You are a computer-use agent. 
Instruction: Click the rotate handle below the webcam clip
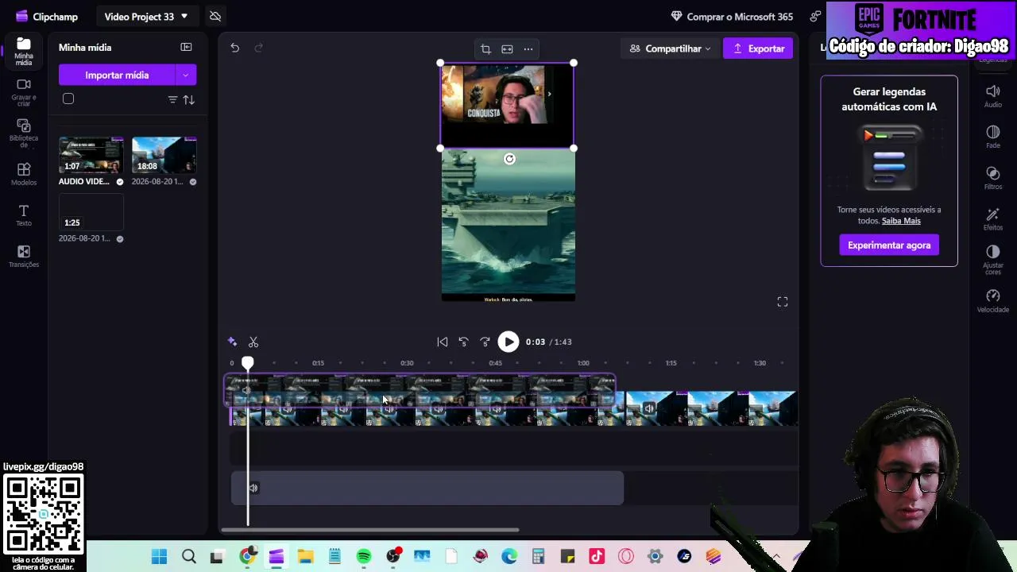(509, 159)
